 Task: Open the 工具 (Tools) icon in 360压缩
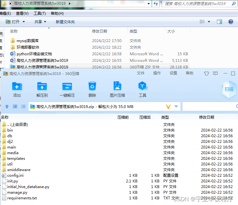(x=143, y=86)
